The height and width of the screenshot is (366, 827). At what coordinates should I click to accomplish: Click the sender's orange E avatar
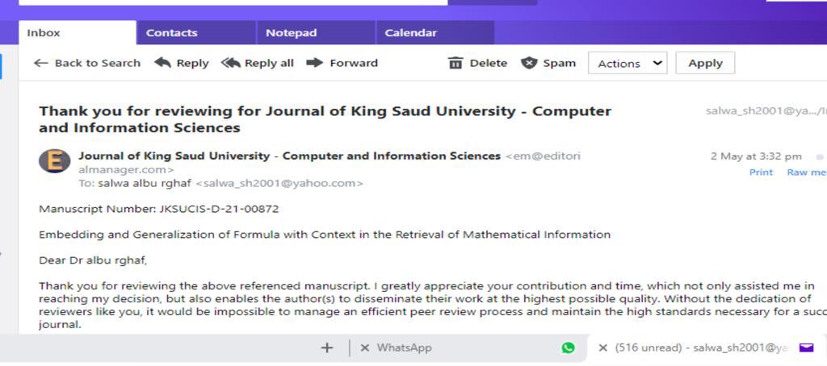(55, 162)
